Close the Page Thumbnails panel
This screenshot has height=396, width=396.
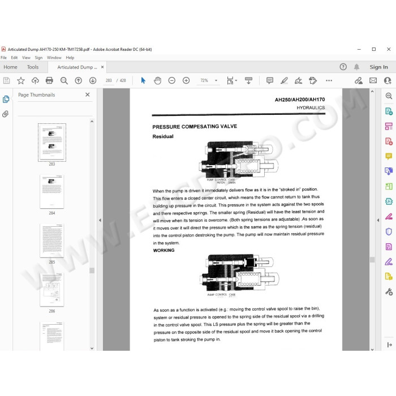[87, 94]
